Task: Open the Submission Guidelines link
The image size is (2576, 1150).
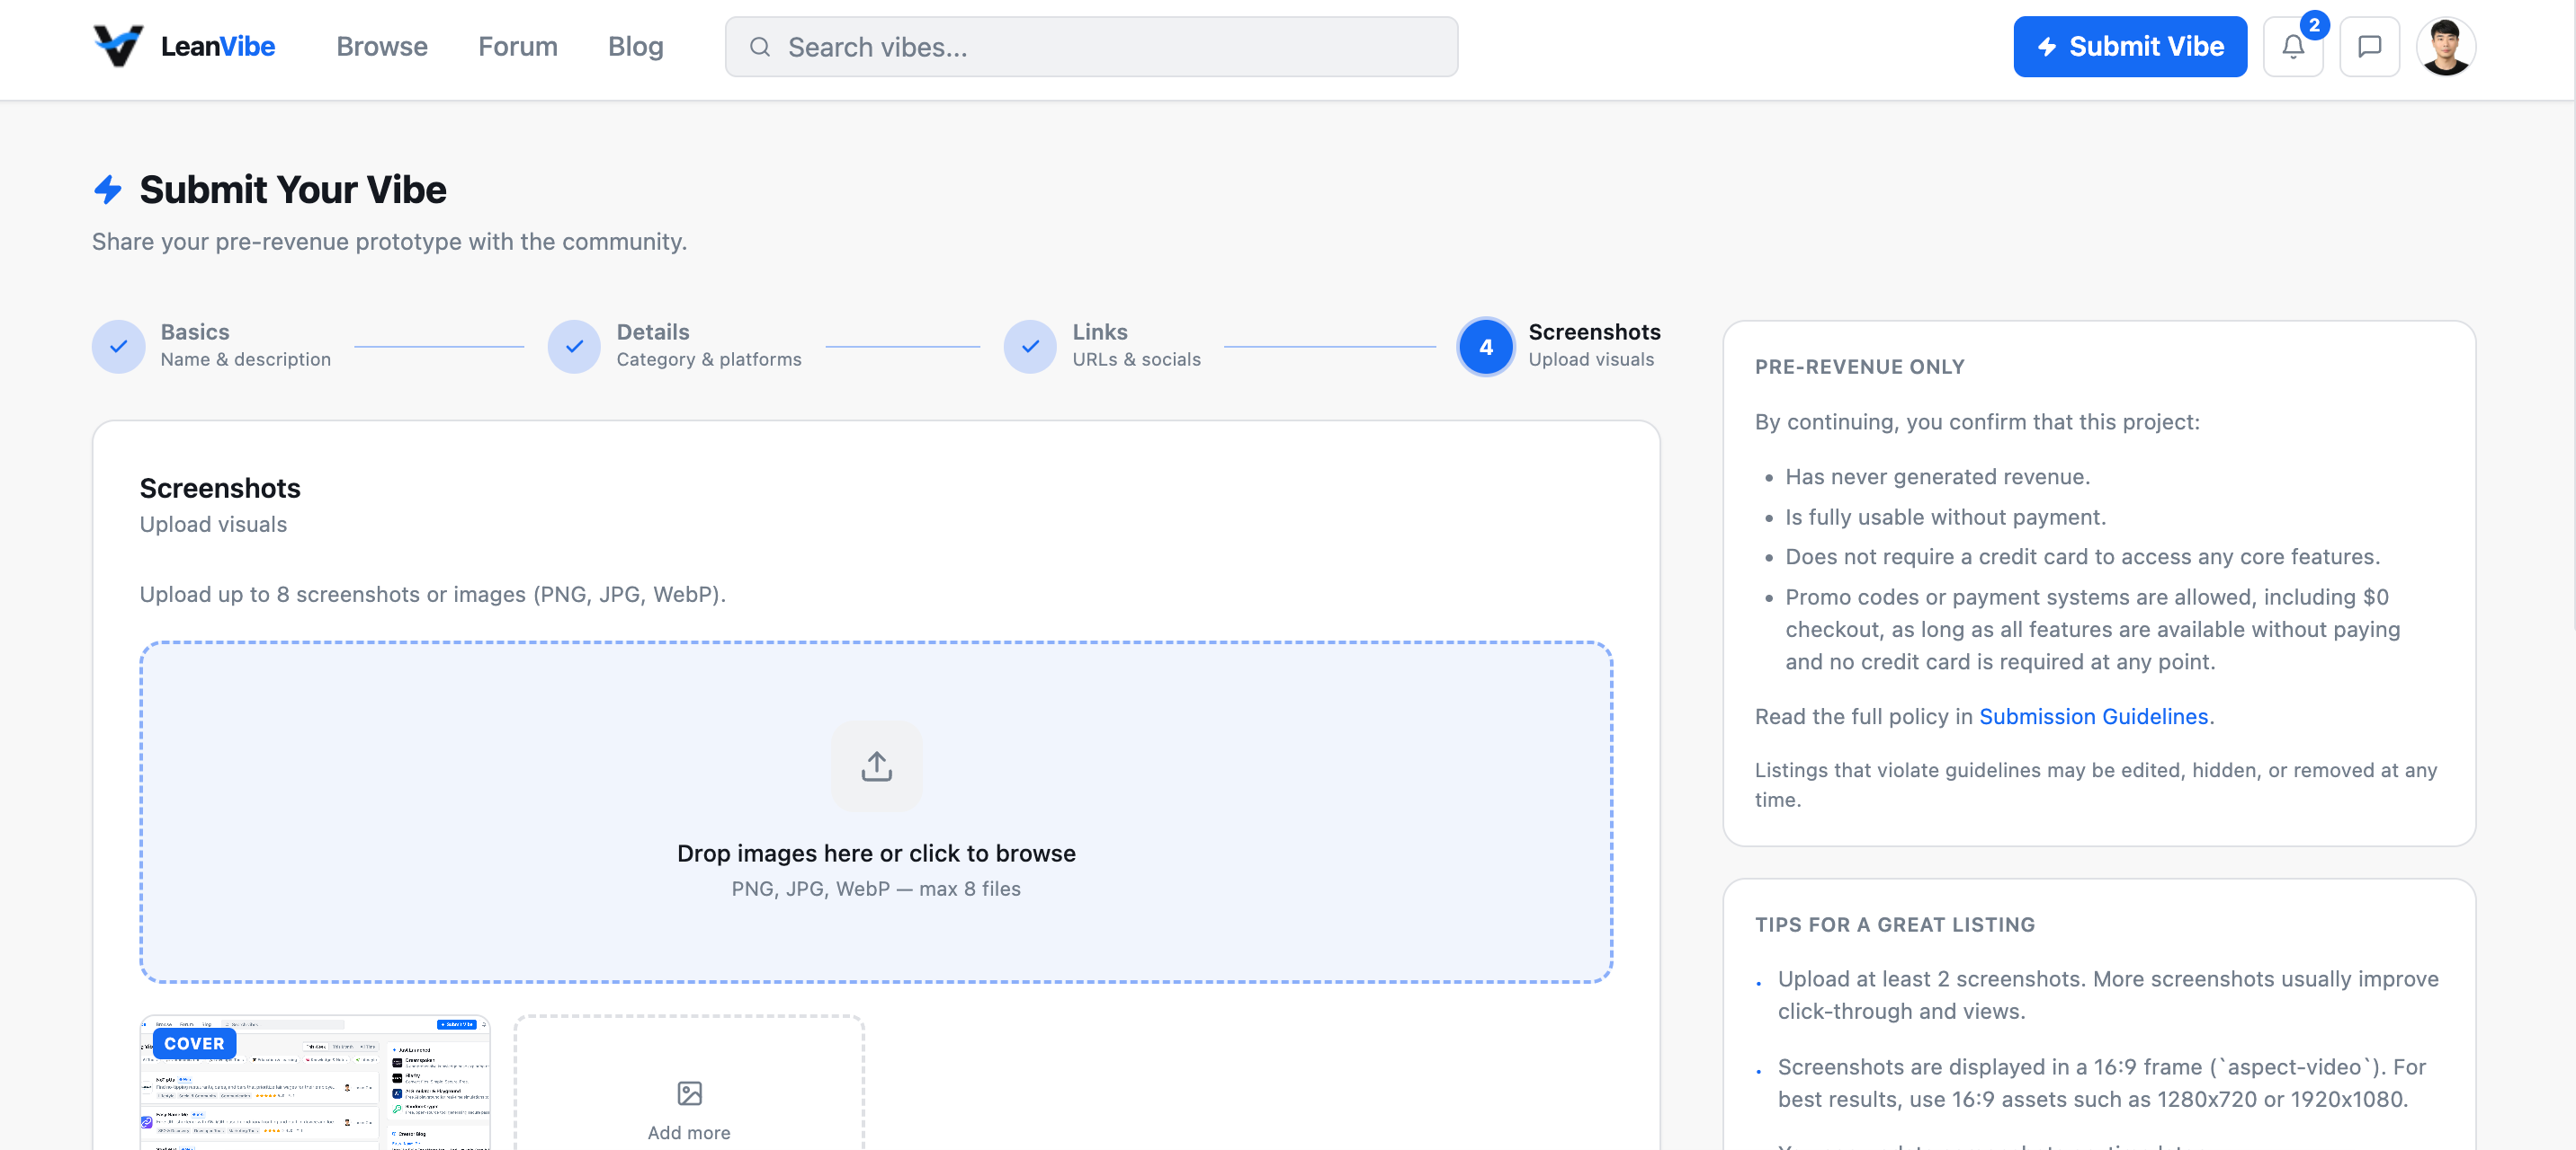Action: (2093, 716)
